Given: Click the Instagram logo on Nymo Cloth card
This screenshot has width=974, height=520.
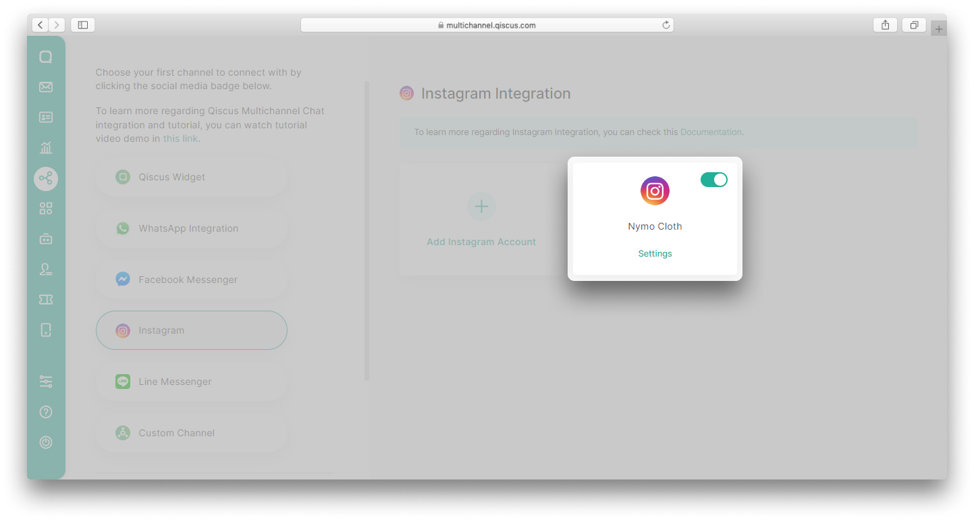Looking at the screenshot, I should (x=655, y=190).
